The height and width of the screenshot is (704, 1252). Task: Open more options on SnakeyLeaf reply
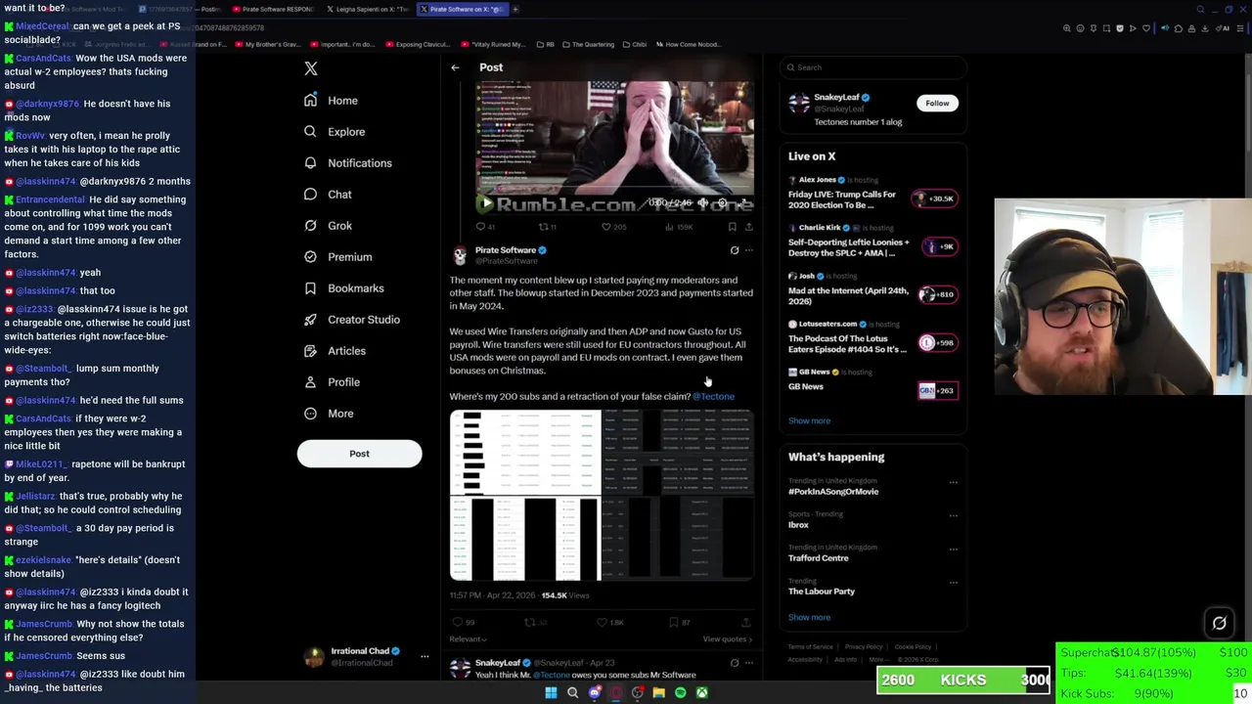click(749, 663)
